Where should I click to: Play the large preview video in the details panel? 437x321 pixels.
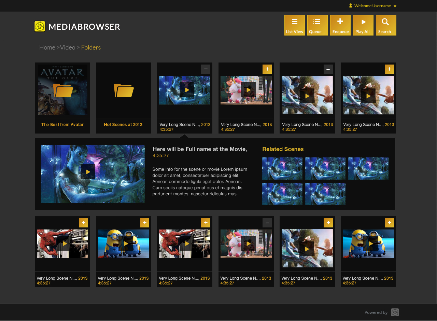tap(88, 172)
